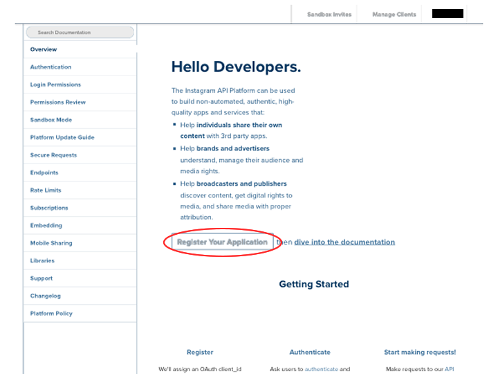Click the blacked-out account box in top bar
This screenshot has width=498, height=374.
[448, 14]
